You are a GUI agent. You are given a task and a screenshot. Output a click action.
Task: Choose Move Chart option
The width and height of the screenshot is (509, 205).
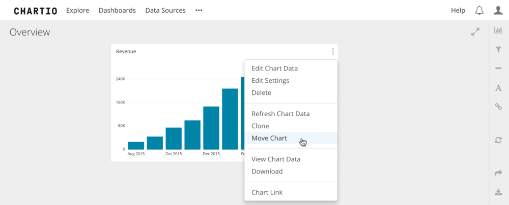pos(291,138)
